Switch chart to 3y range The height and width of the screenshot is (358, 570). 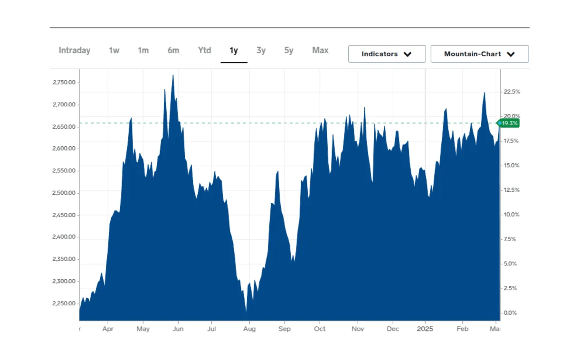(261, 50)
